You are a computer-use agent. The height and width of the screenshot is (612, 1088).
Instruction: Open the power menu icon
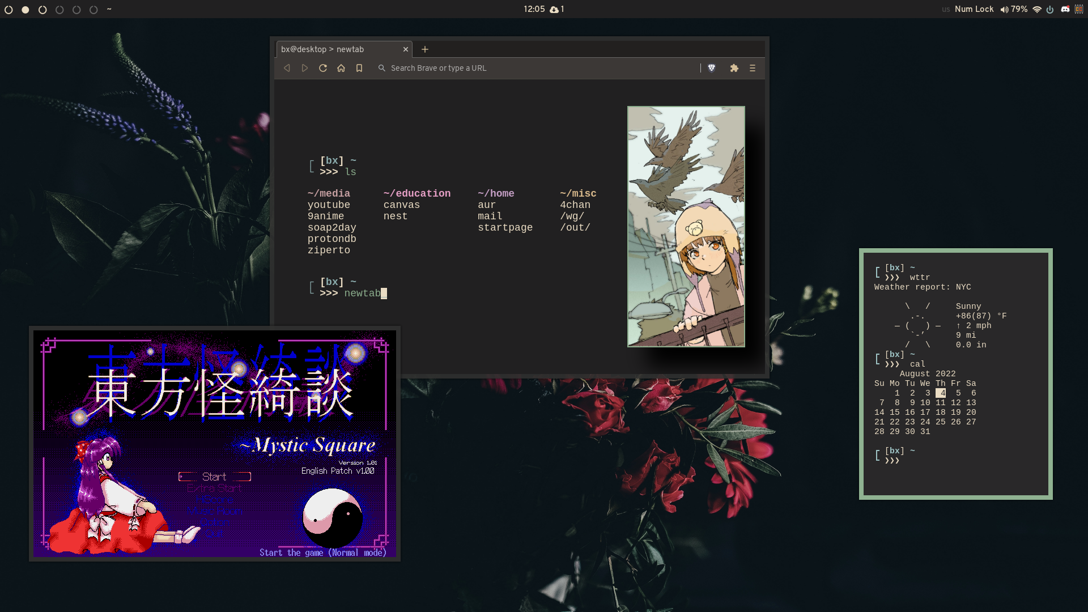coord(1050,9)
